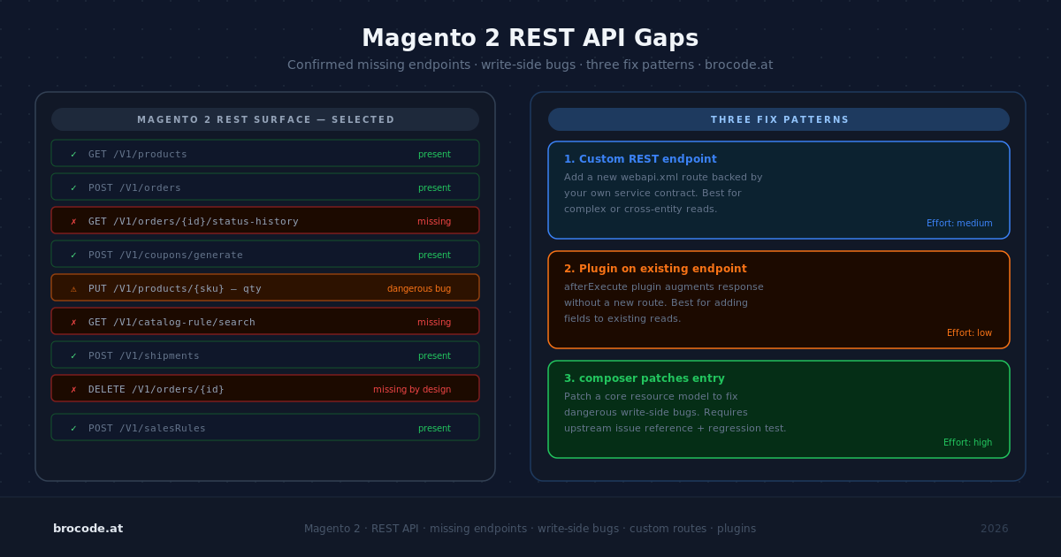Image resolution: width=1061 pixels, height=557 pixels.
Task: Select POST /V1/salesRules endpoint text
Action: click(147, 428)
